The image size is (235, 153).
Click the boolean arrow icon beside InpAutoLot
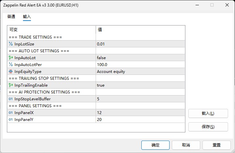(x=11, y=58)
